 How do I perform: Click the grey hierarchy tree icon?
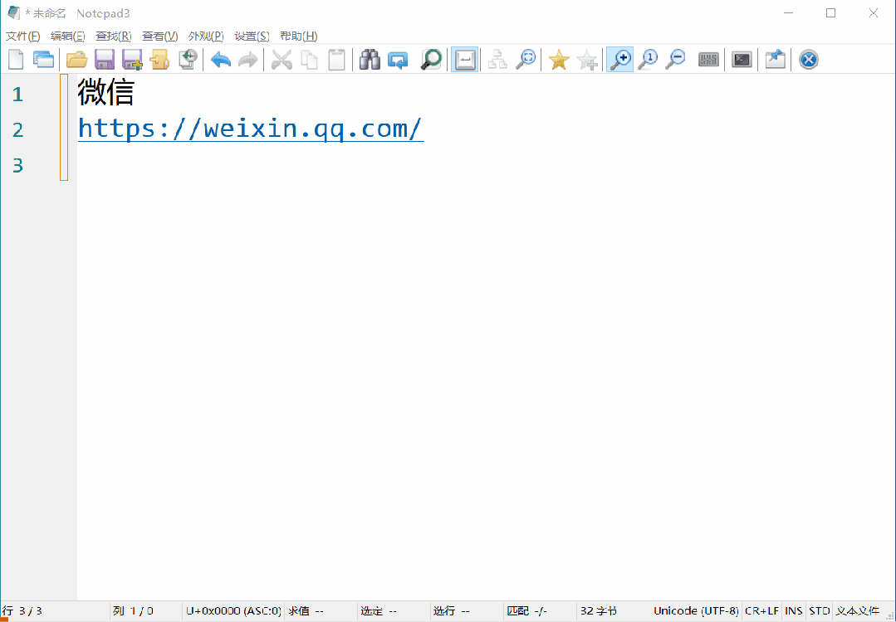497,60
